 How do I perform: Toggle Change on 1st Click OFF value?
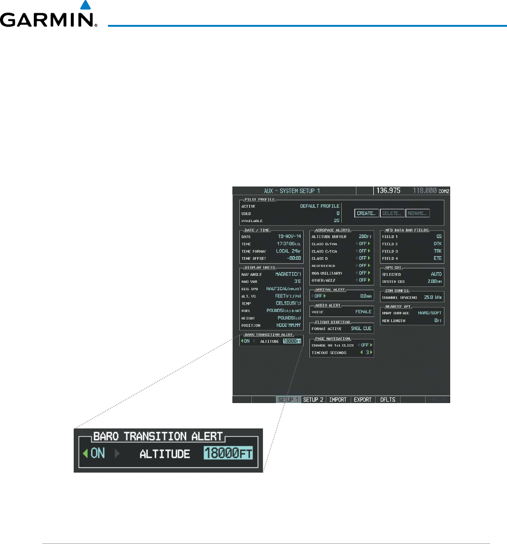365,345
